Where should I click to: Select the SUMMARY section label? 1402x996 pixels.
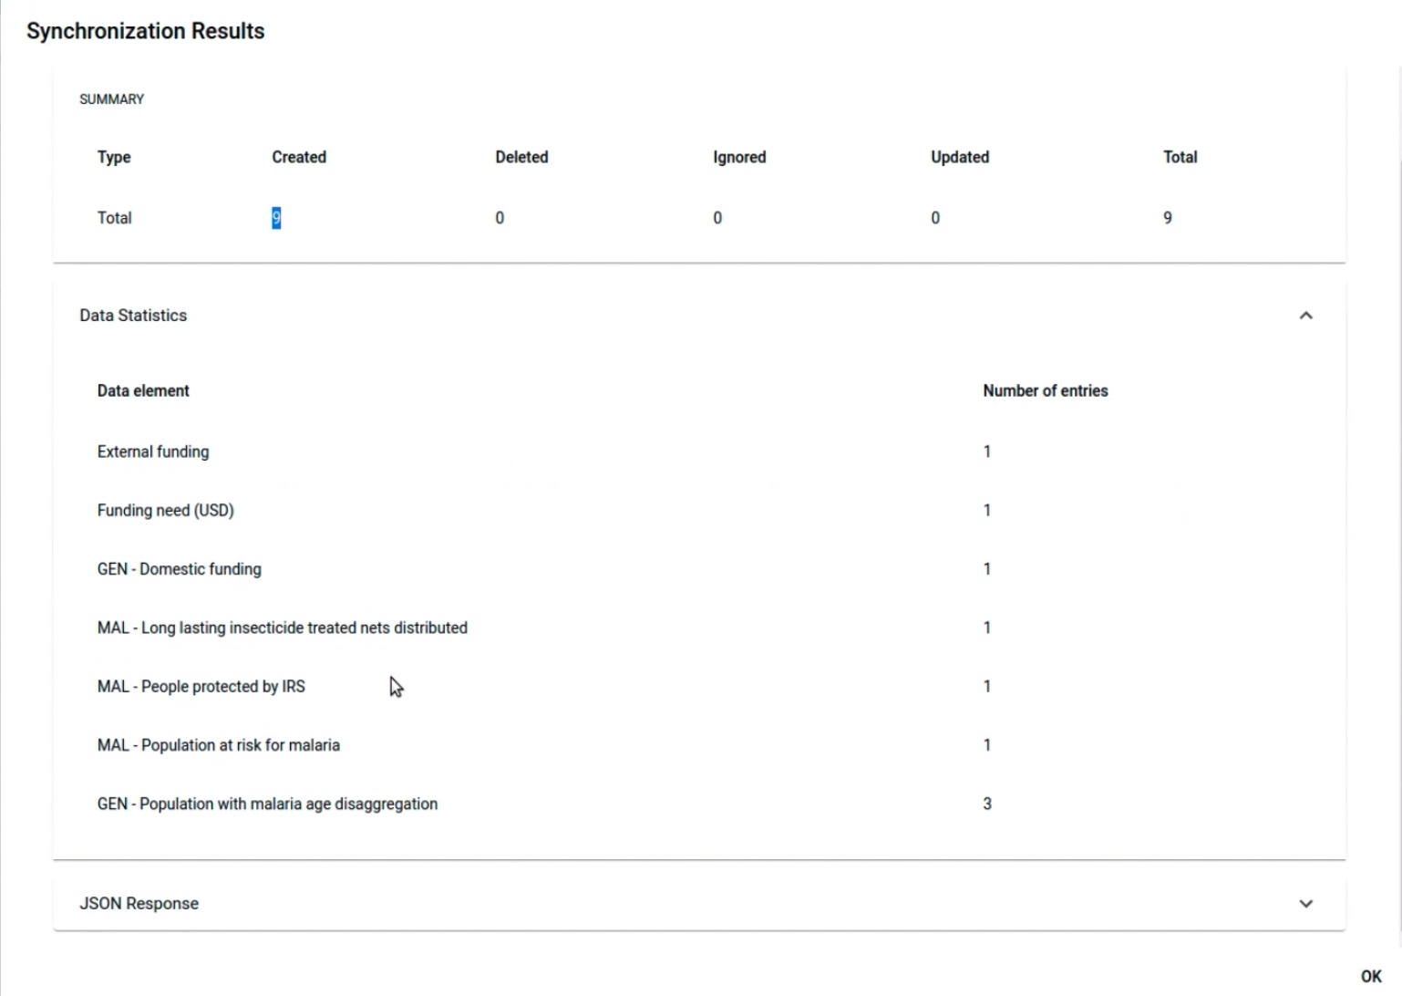tap(111, 99)
